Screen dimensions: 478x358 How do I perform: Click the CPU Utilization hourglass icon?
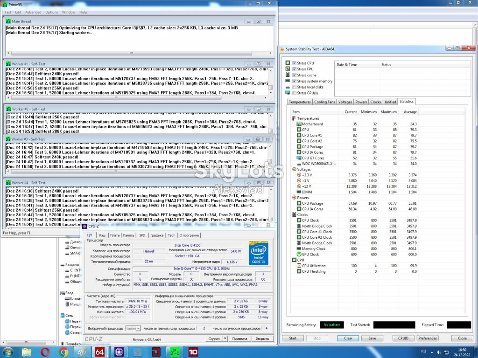click(299, 266)
